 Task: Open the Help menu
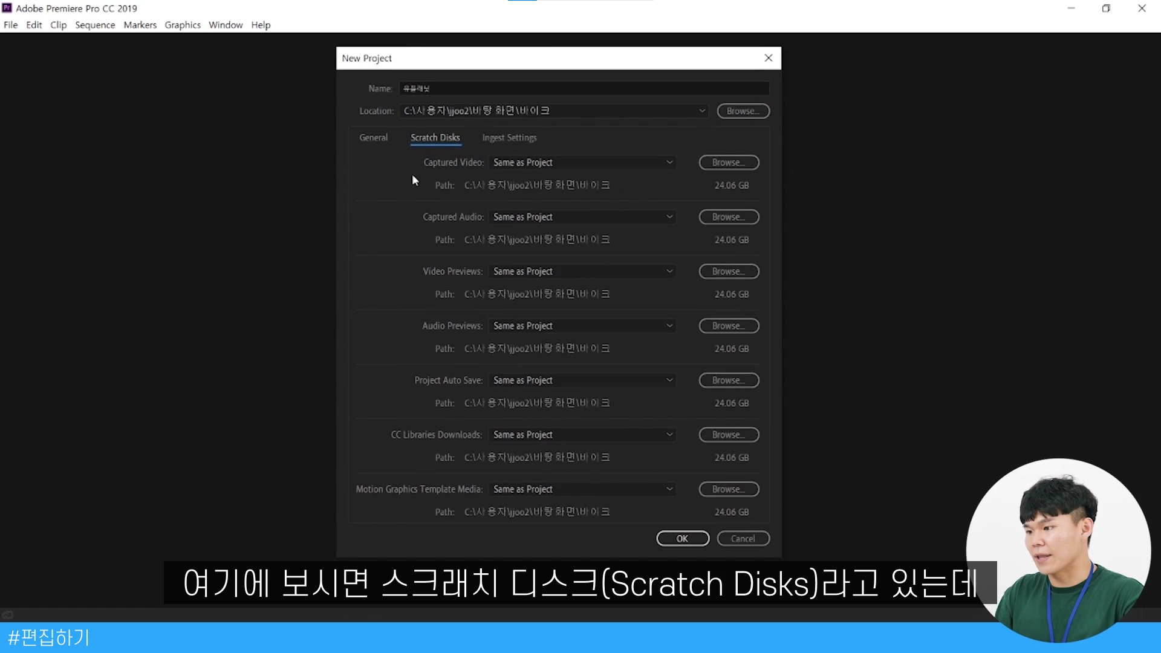pyautogui.click(x=261, y=25)
